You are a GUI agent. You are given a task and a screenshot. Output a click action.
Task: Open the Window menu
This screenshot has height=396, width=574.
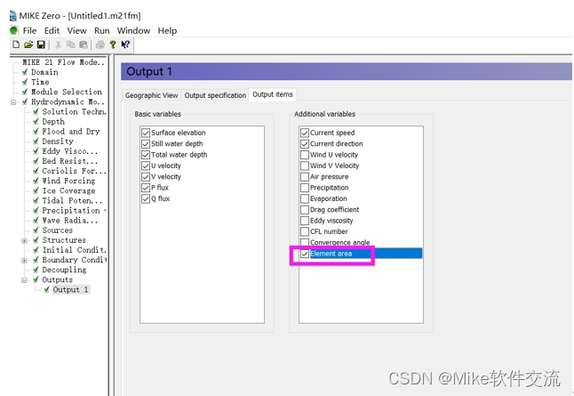coord(133,31)
